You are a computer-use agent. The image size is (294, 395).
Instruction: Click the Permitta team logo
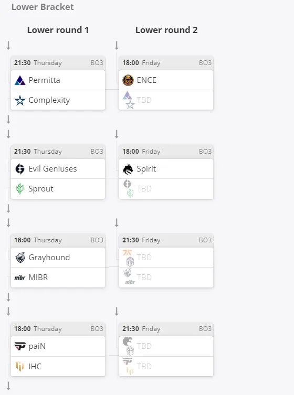tap(20, 80)
